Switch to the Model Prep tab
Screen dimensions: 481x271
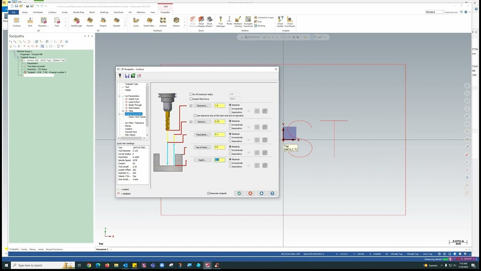pos(79,12)
